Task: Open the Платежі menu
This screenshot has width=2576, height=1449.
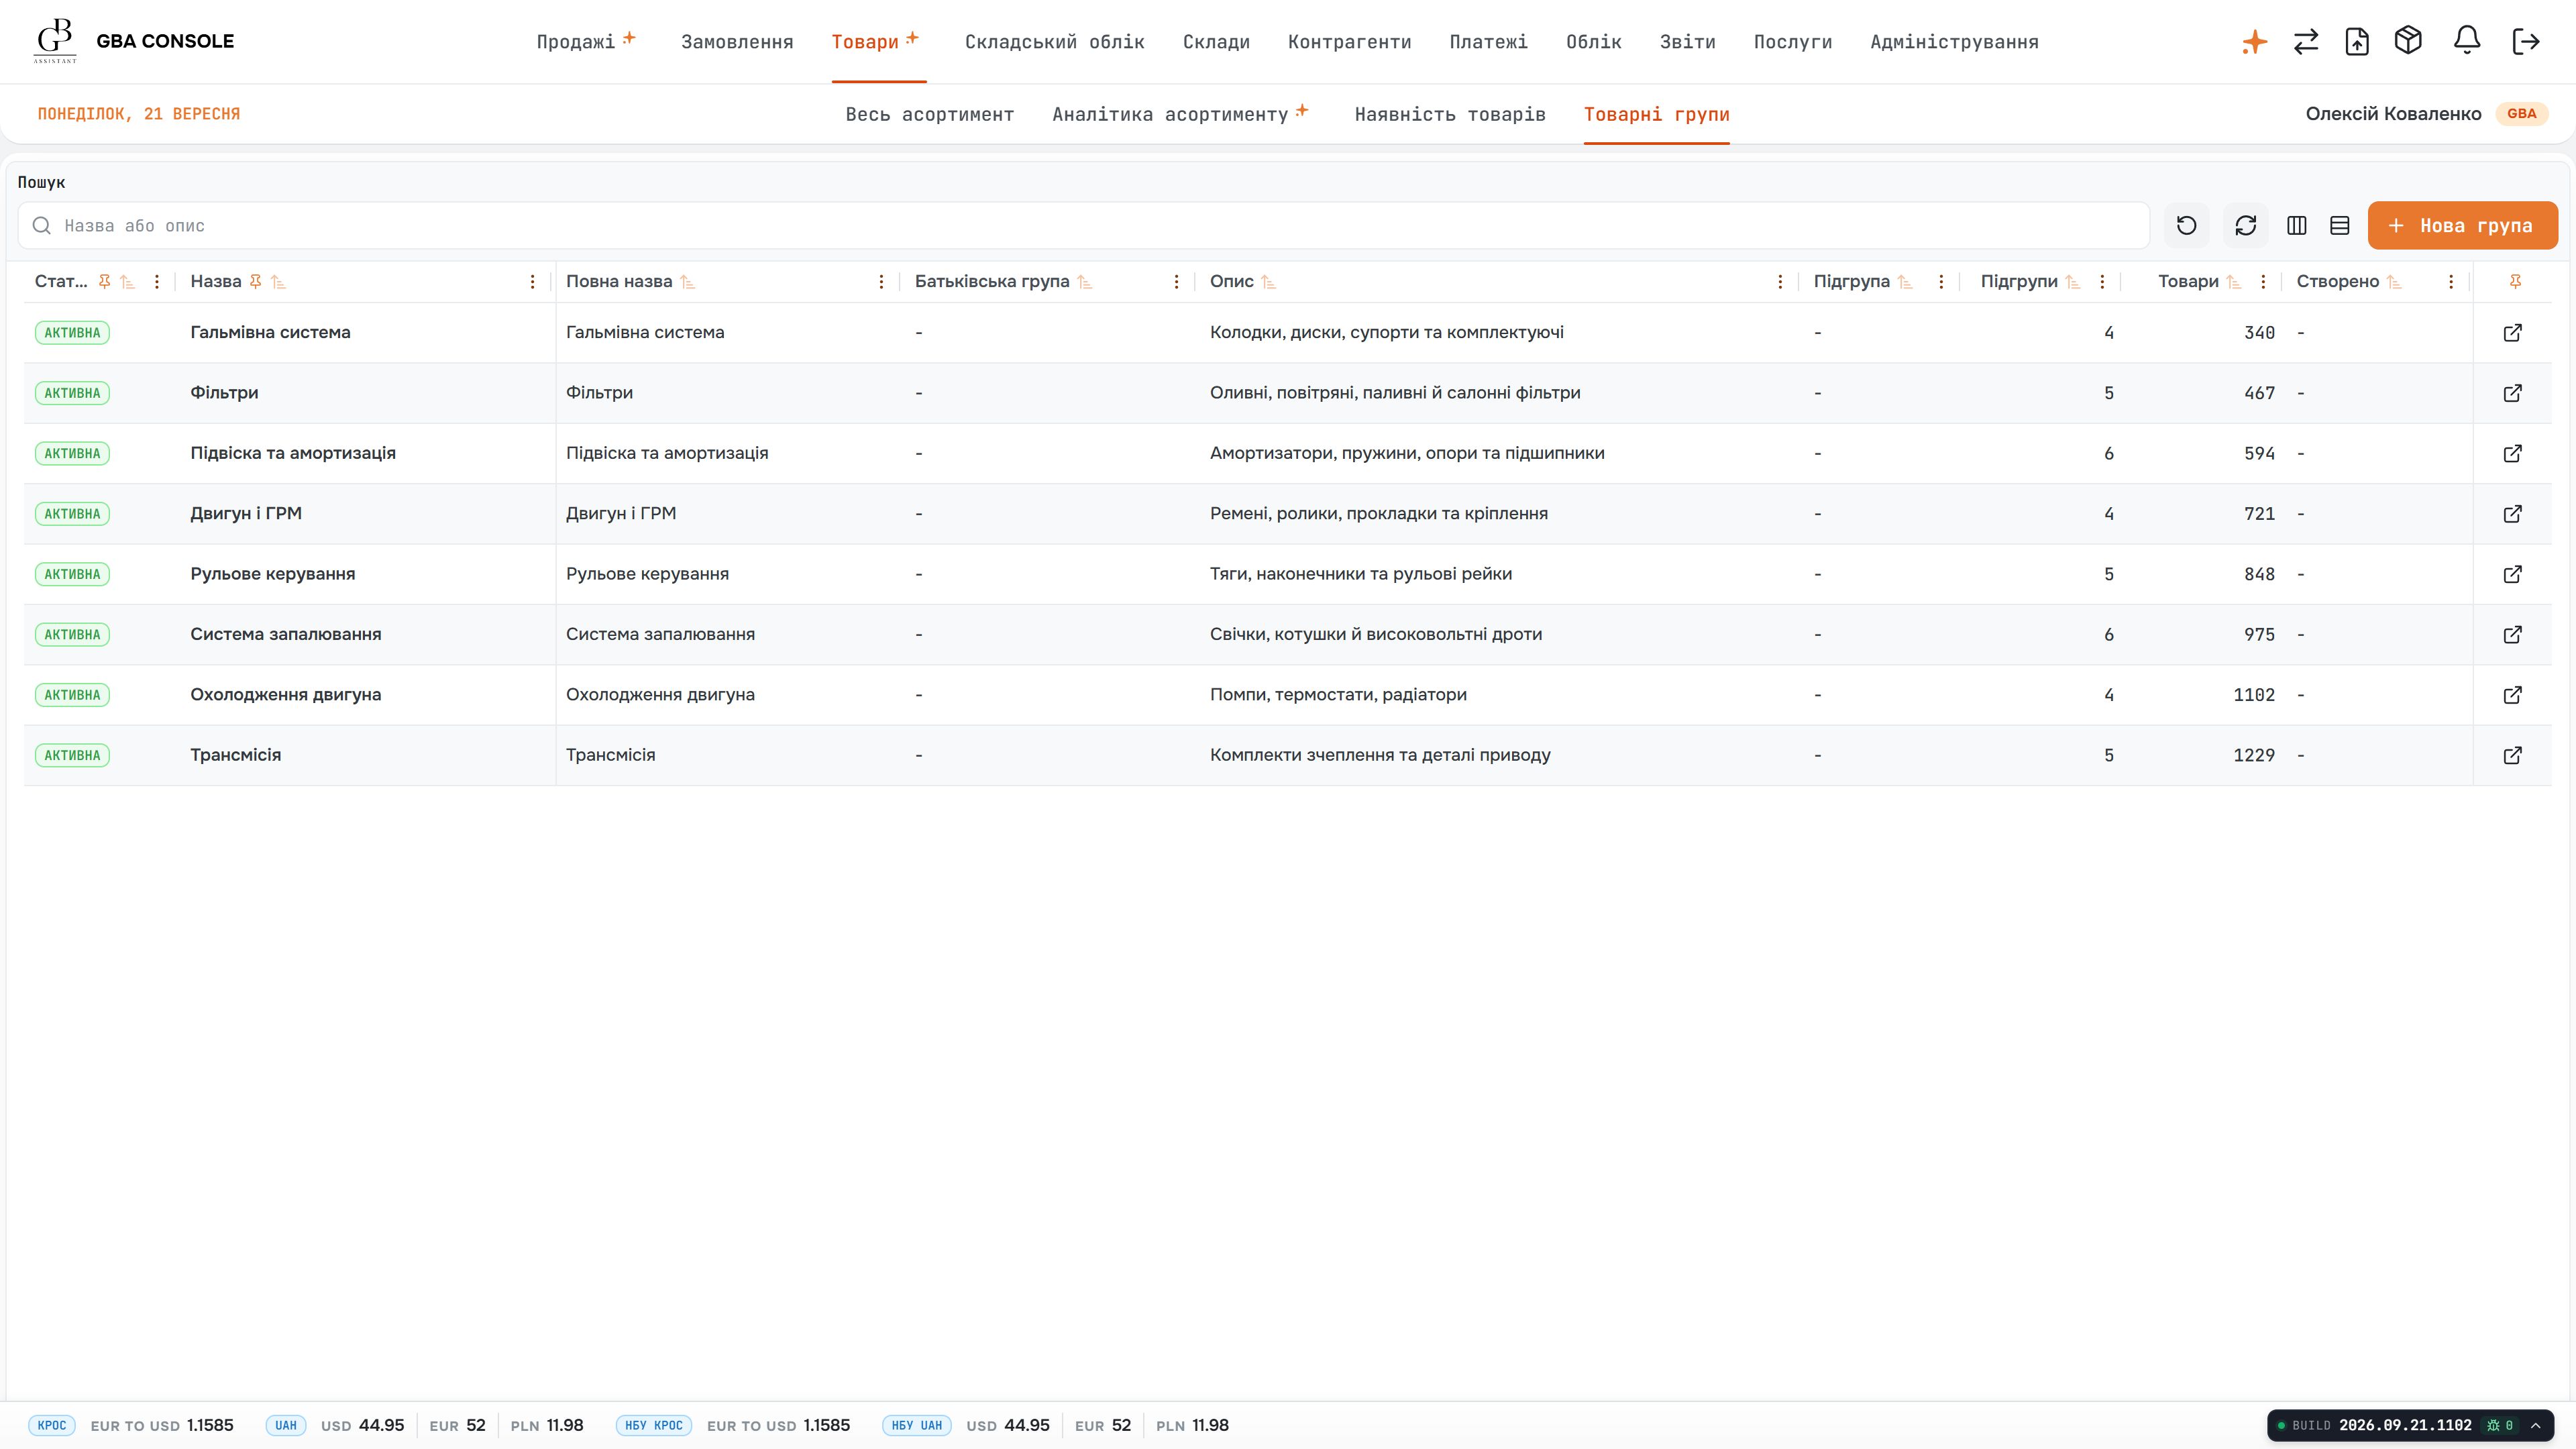Action: click(x=1488, y=42)
